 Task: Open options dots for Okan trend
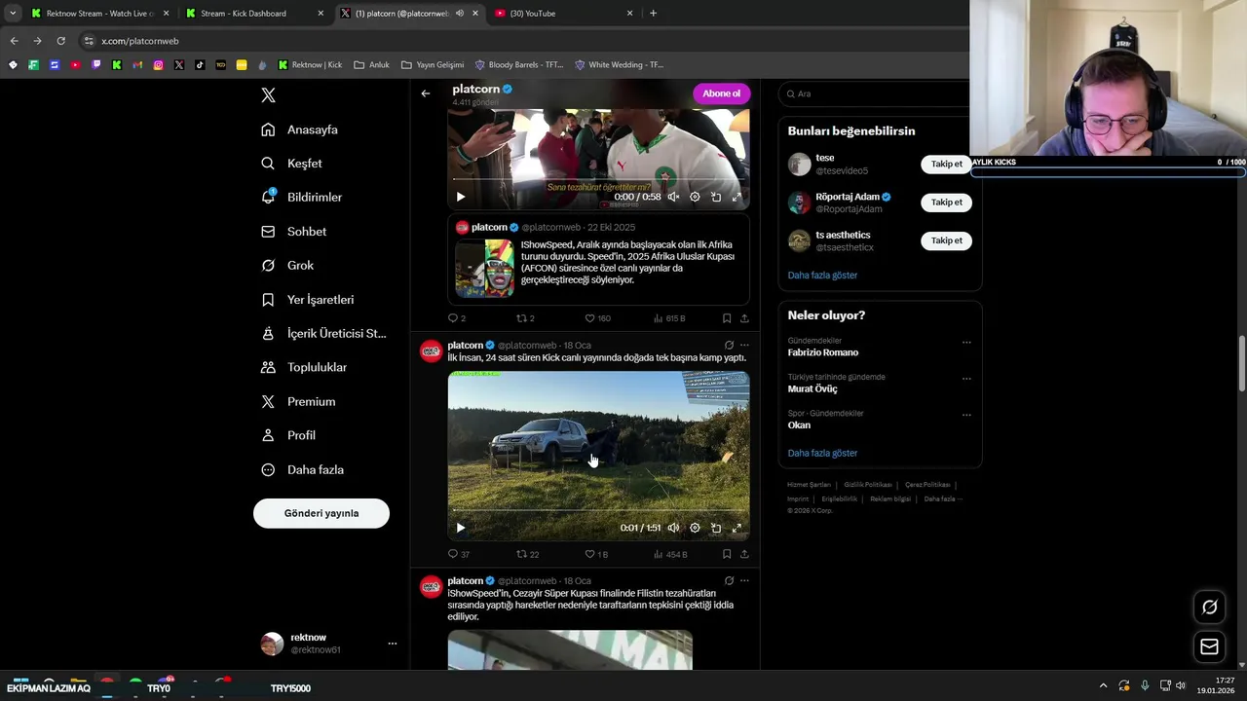point(966,415)
